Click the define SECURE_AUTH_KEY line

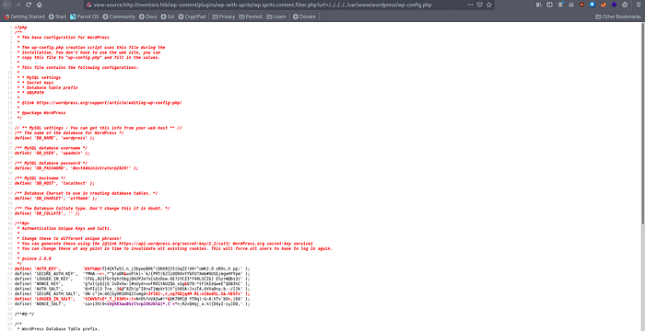(132, 273)
